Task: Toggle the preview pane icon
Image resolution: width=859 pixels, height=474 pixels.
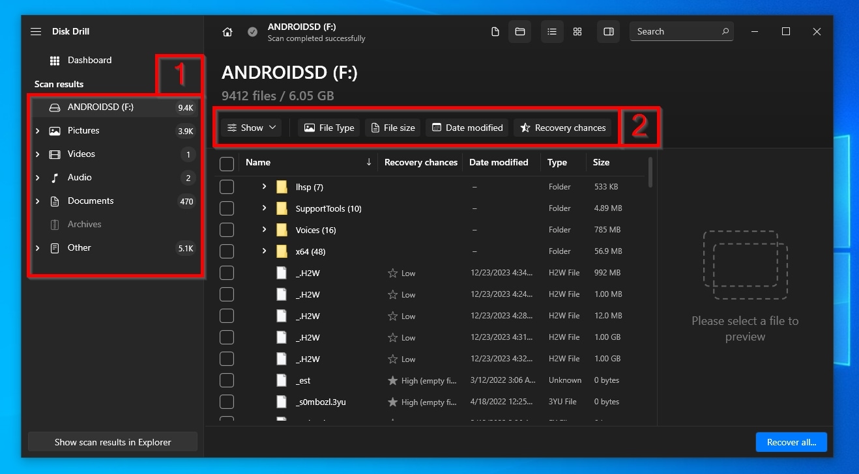Action: 609,32
